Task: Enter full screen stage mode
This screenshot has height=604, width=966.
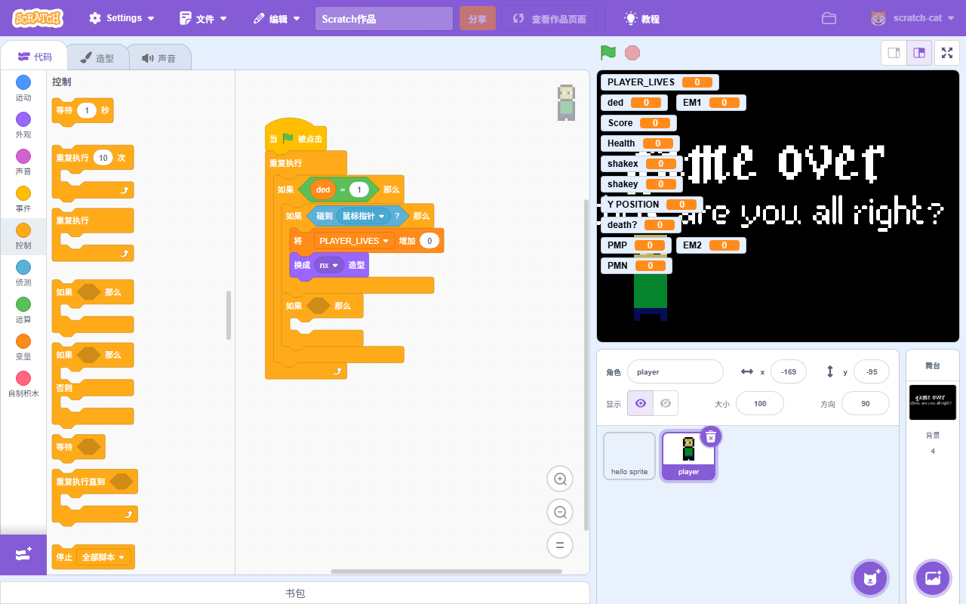Action: pos(947,53)
